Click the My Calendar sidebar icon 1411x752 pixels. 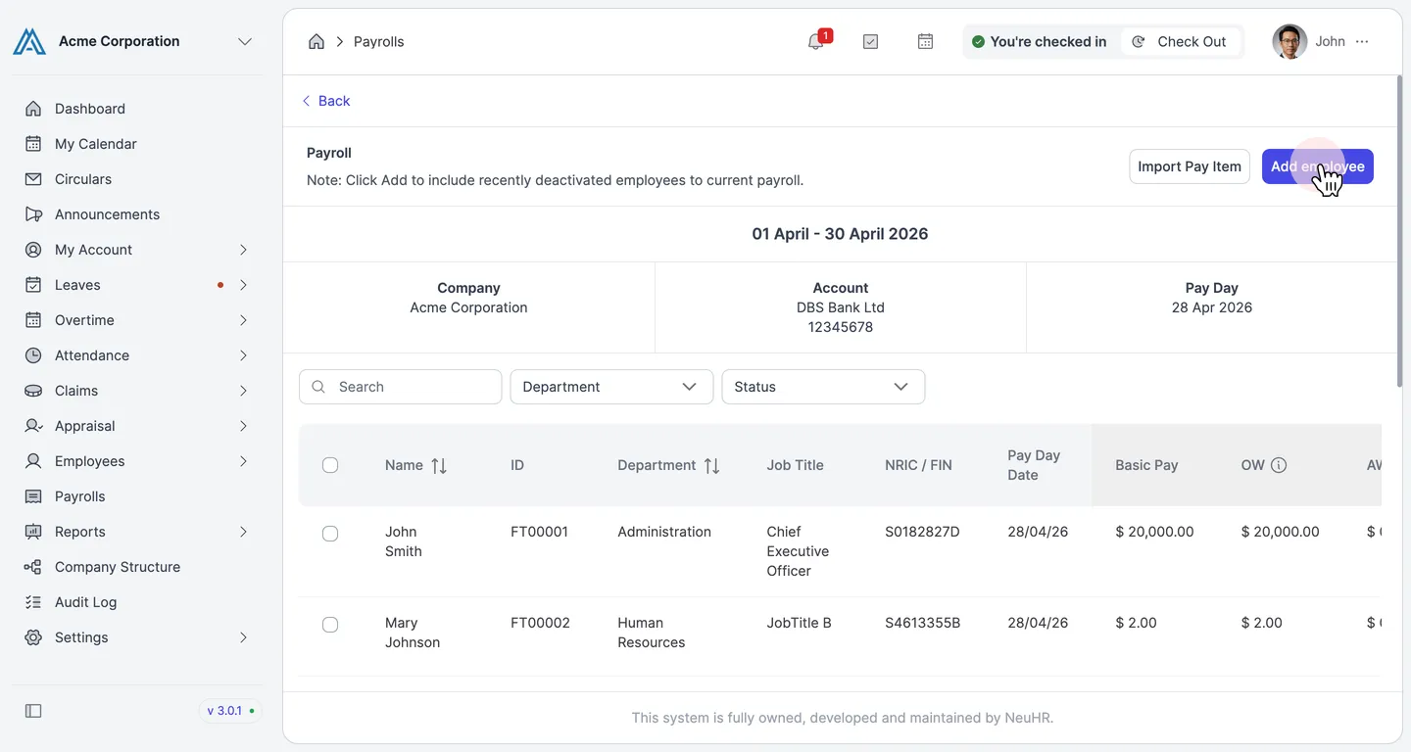(x=33, y=144)
